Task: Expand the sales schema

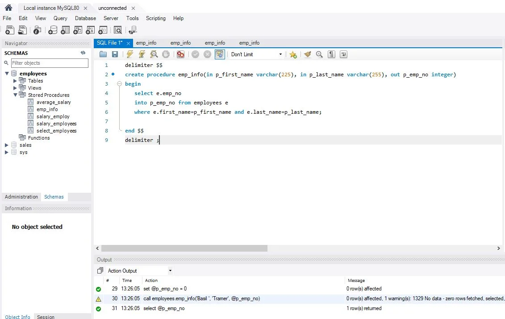Action: coord(7,145)
